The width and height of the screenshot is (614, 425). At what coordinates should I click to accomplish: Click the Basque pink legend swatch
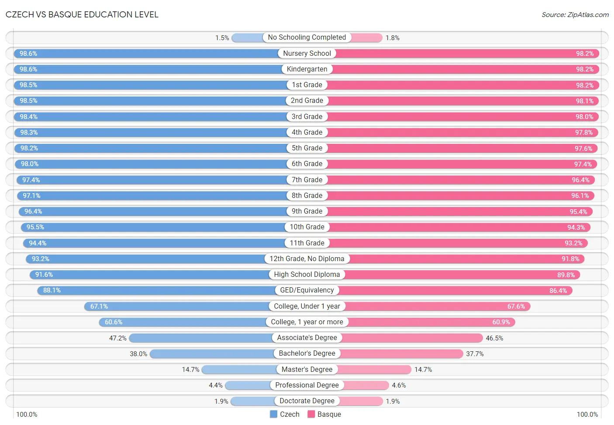[x=311, y=414]
